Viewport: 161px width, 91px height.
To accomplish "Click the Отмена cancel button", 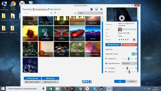I will tap(132, 81).
